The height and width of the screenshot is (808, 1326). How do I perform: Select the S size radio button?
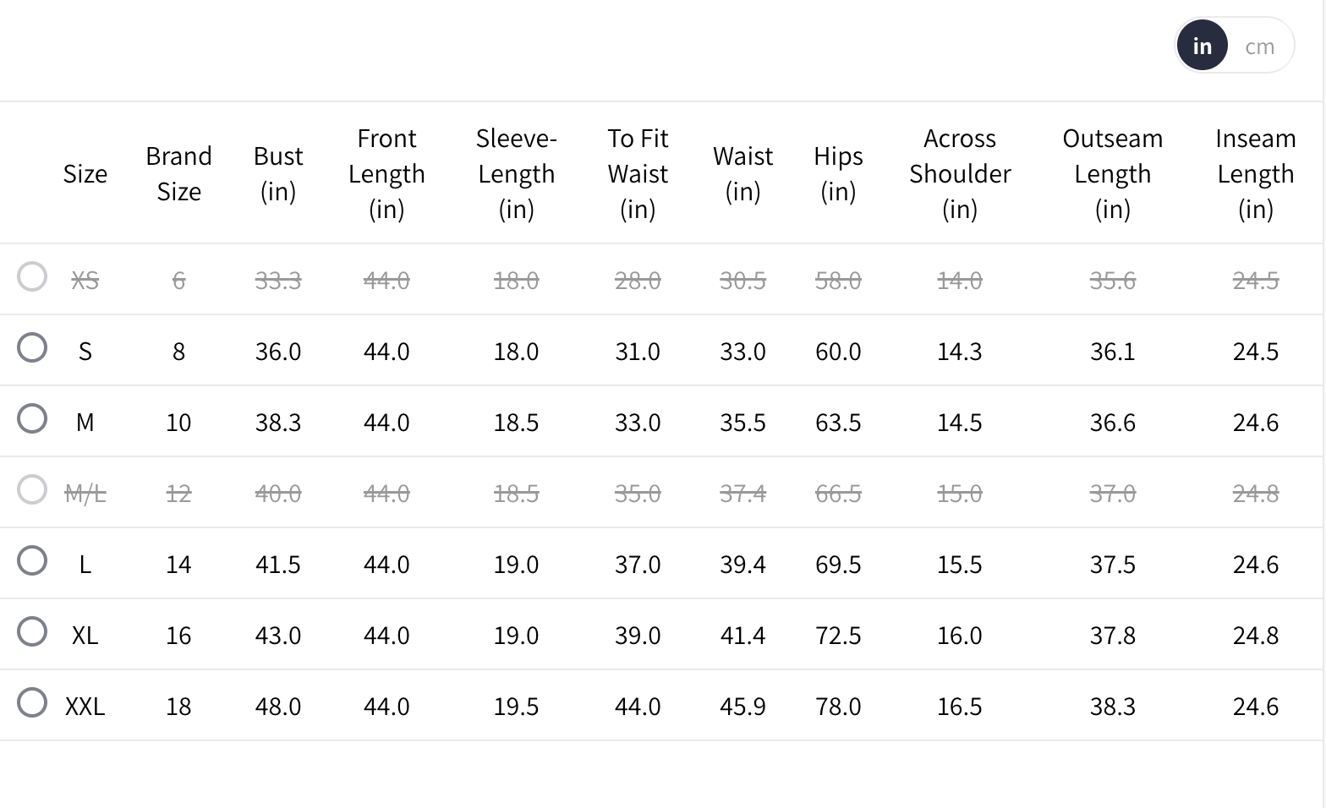pos(32,347)
